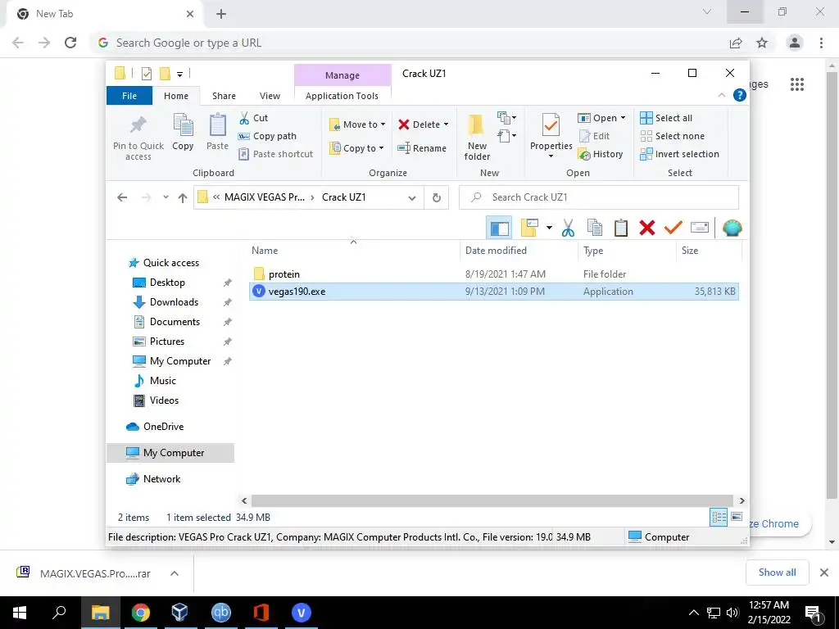
Task: Click the Manage contextual tab
Action: (x=342, y=75)
